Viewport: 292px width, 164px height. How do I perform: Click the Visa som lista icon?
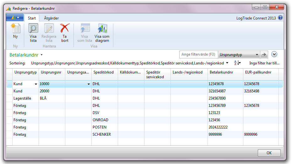coord(85,28)
